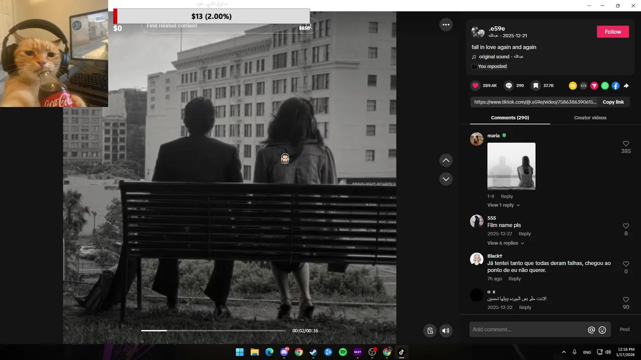The width and height of the screenshot is (641, 360).
Task: Click the video URL link field
Action: (x=535, y=102)
